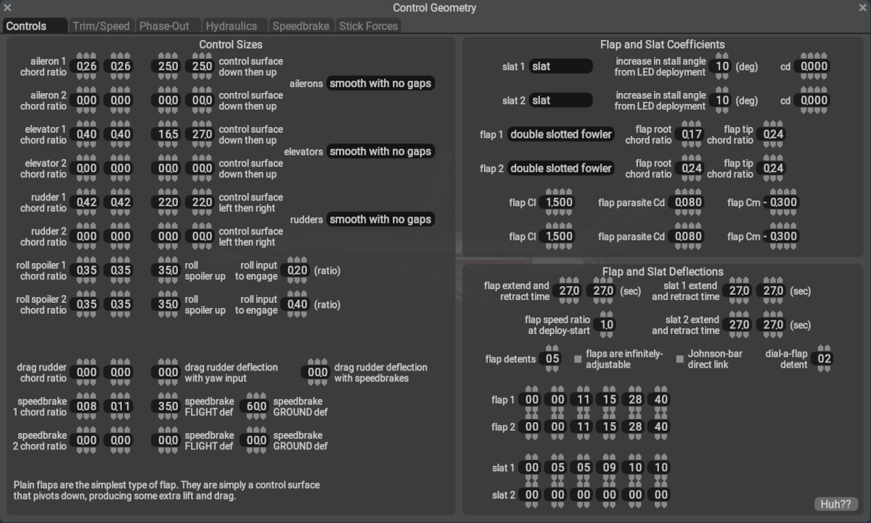Image resolution: width=871 pixels, height=523 pixels.
Task: Enable flaps are infinitely-adjustable checkbox
Action: pos(578,359)
